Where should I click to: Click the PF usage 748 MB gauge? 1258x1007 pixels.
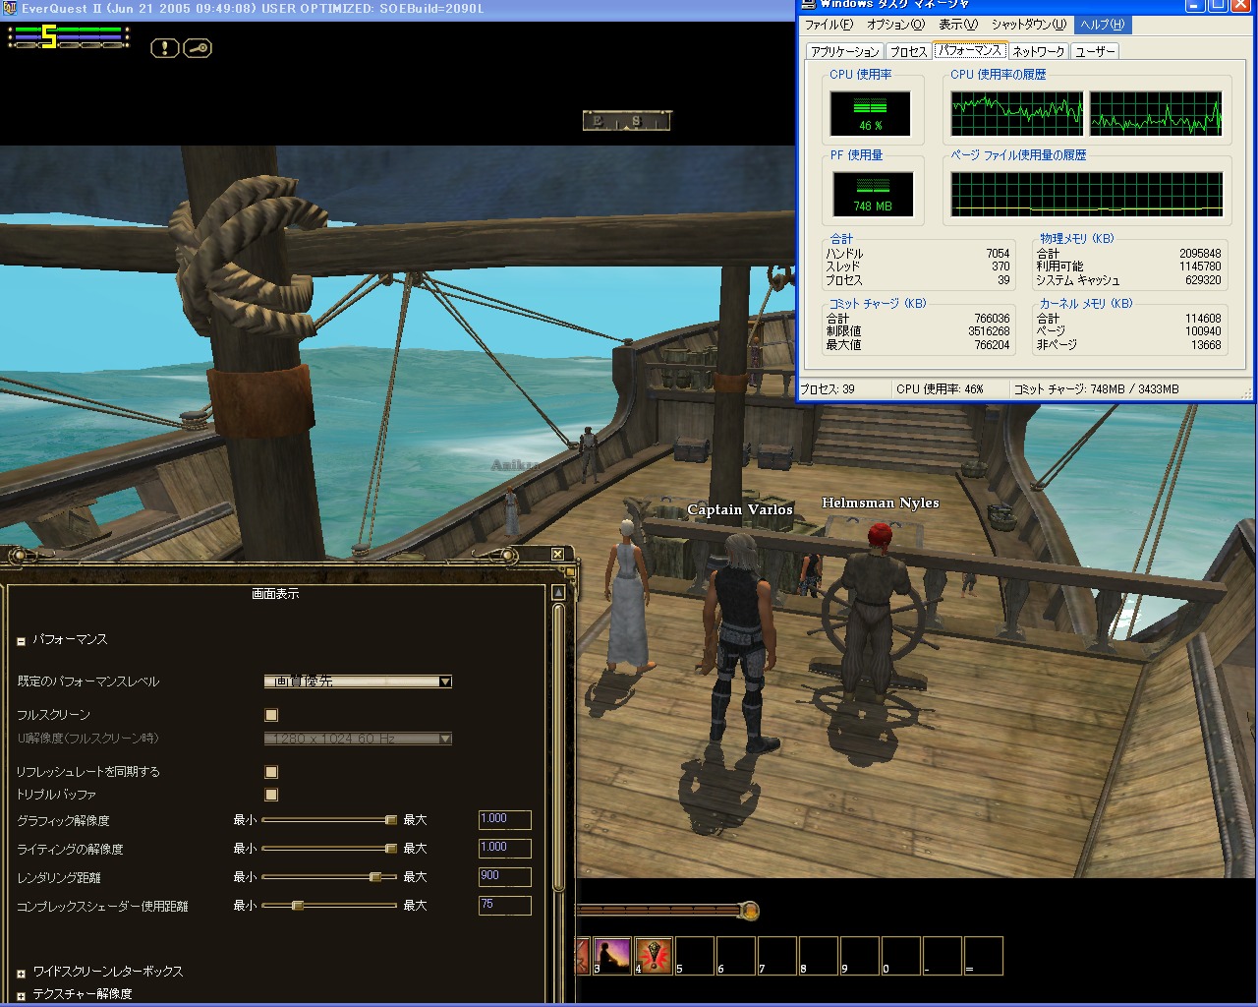(873, 194)
